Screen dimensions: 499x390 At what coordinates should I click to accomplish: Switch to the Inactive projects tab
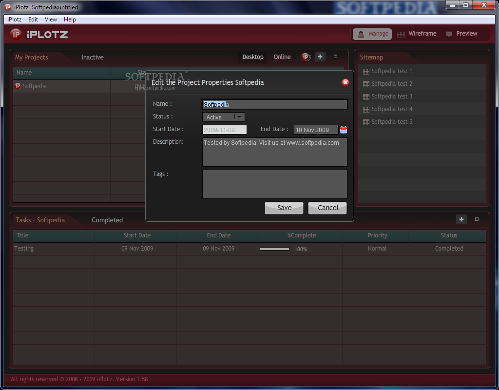coord(93,58)
